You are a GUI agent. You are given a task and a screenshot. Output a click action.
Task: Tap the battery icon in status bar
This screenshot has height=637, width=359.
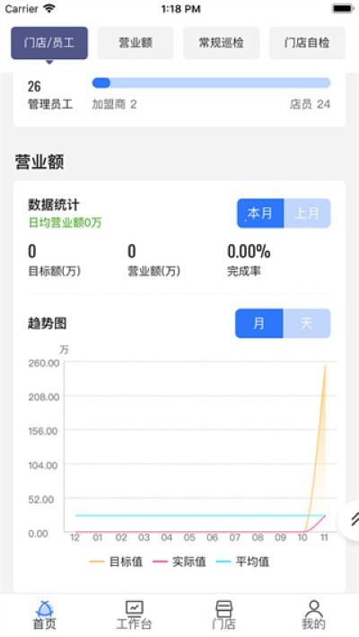click(x=342, y=9)
